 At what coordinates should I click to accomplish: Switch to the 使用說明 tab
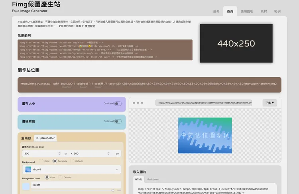247,12
